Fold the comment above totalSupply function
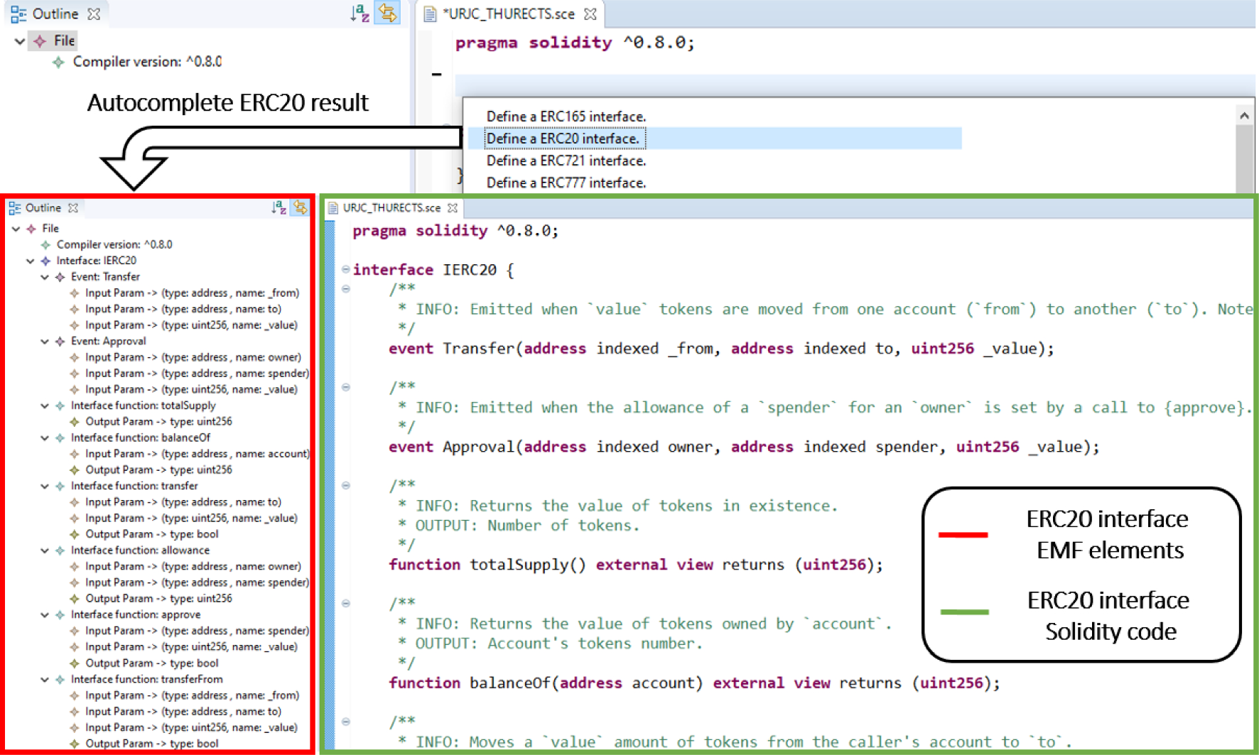 345,486
